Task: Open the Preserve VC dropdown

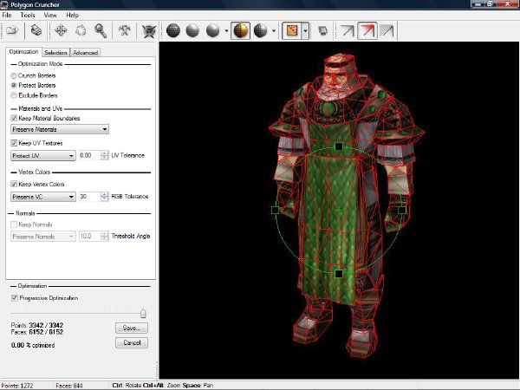Action: pyautogui.click(x=43, y=197)
